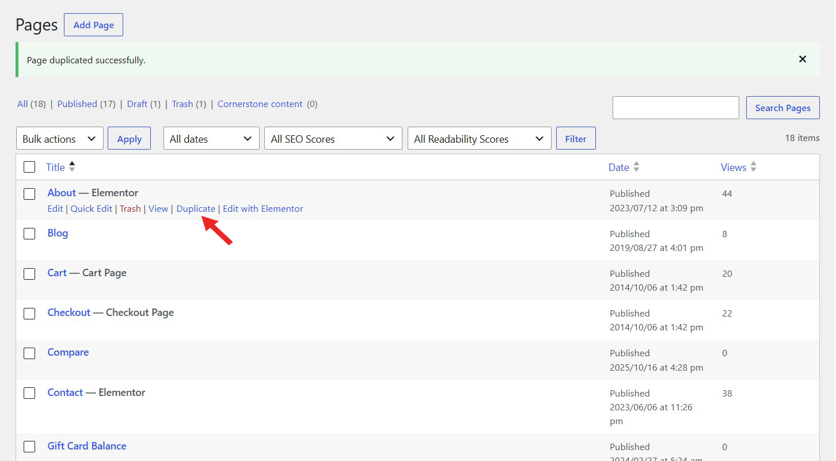Viewport: 836px width, 461px height.
Task: Check the Compare page row checkbox
Action: pyautogui.click(x=29, y=353)
